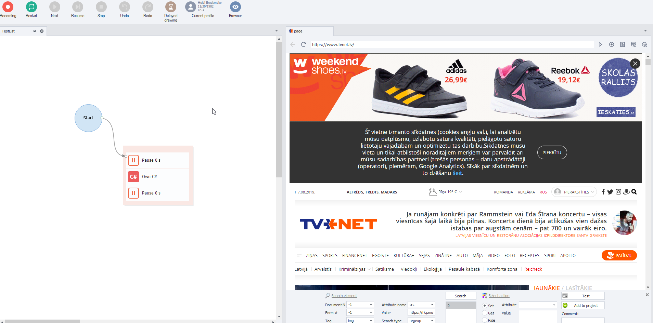The width and height of the screenshot is (653, 323).
Task: Toggle the Browser eye icon
Action: (235, 7)
